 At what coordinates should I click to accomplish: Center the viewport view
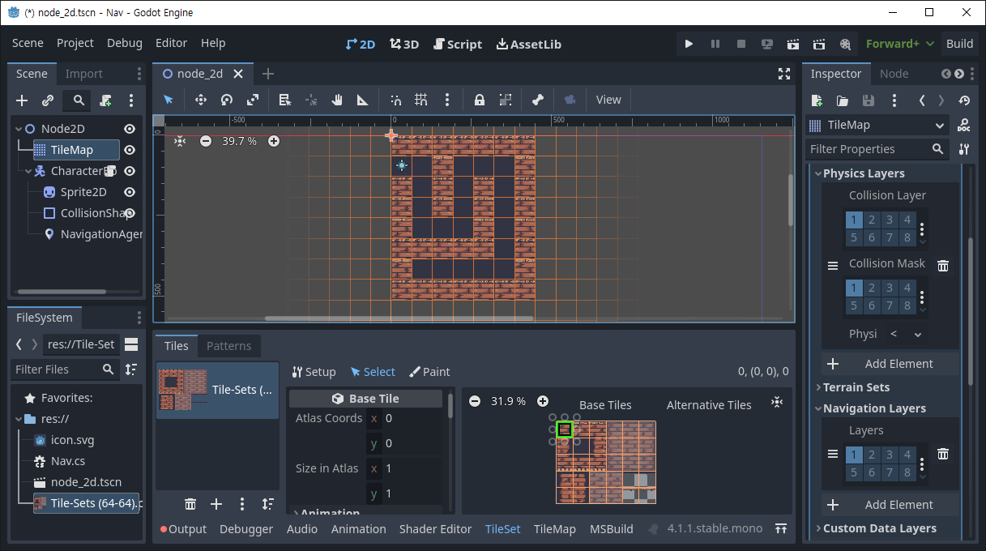tap(180, 141)
